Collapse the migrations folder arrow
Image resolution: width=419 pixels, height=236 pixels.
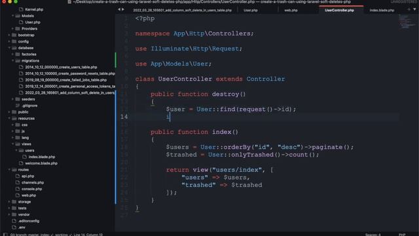click(12, 61)
